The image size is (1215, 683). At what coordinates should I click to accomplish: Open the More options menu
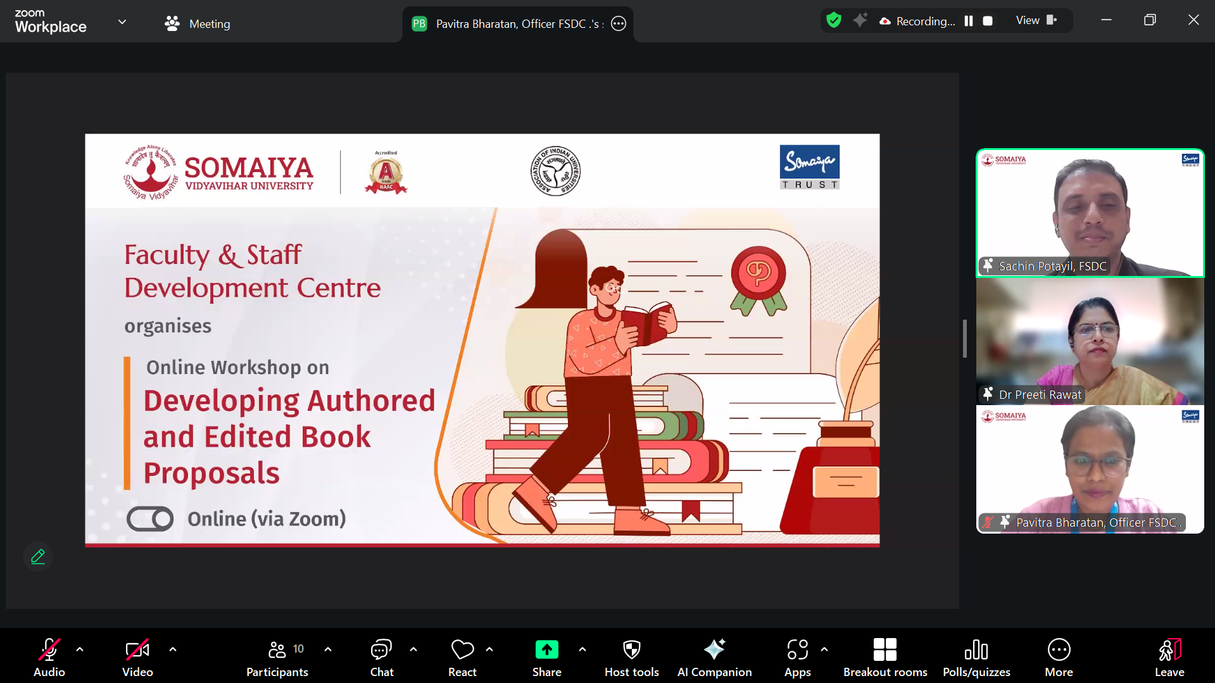[x=1059, y=656]
